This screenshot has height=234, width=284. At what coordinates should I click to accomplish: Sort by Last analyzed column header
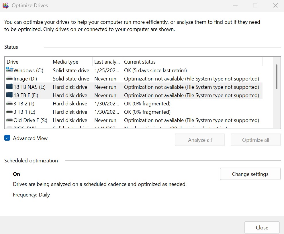[x=107, y=62]
